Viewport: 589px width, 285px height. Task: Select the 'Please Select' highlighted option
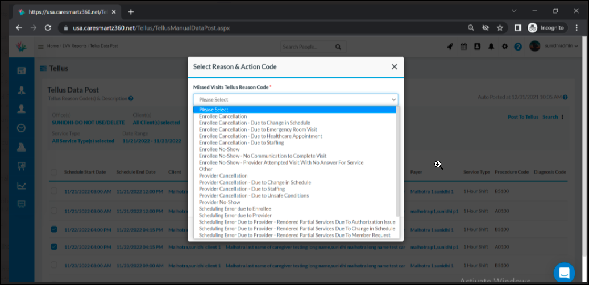click(294, 110)
